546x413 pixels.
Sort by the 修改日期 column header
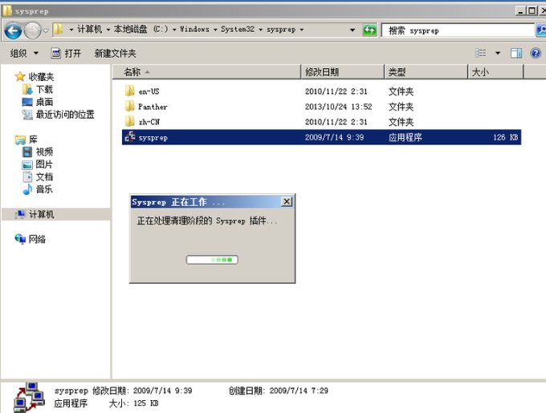(322, 71)
